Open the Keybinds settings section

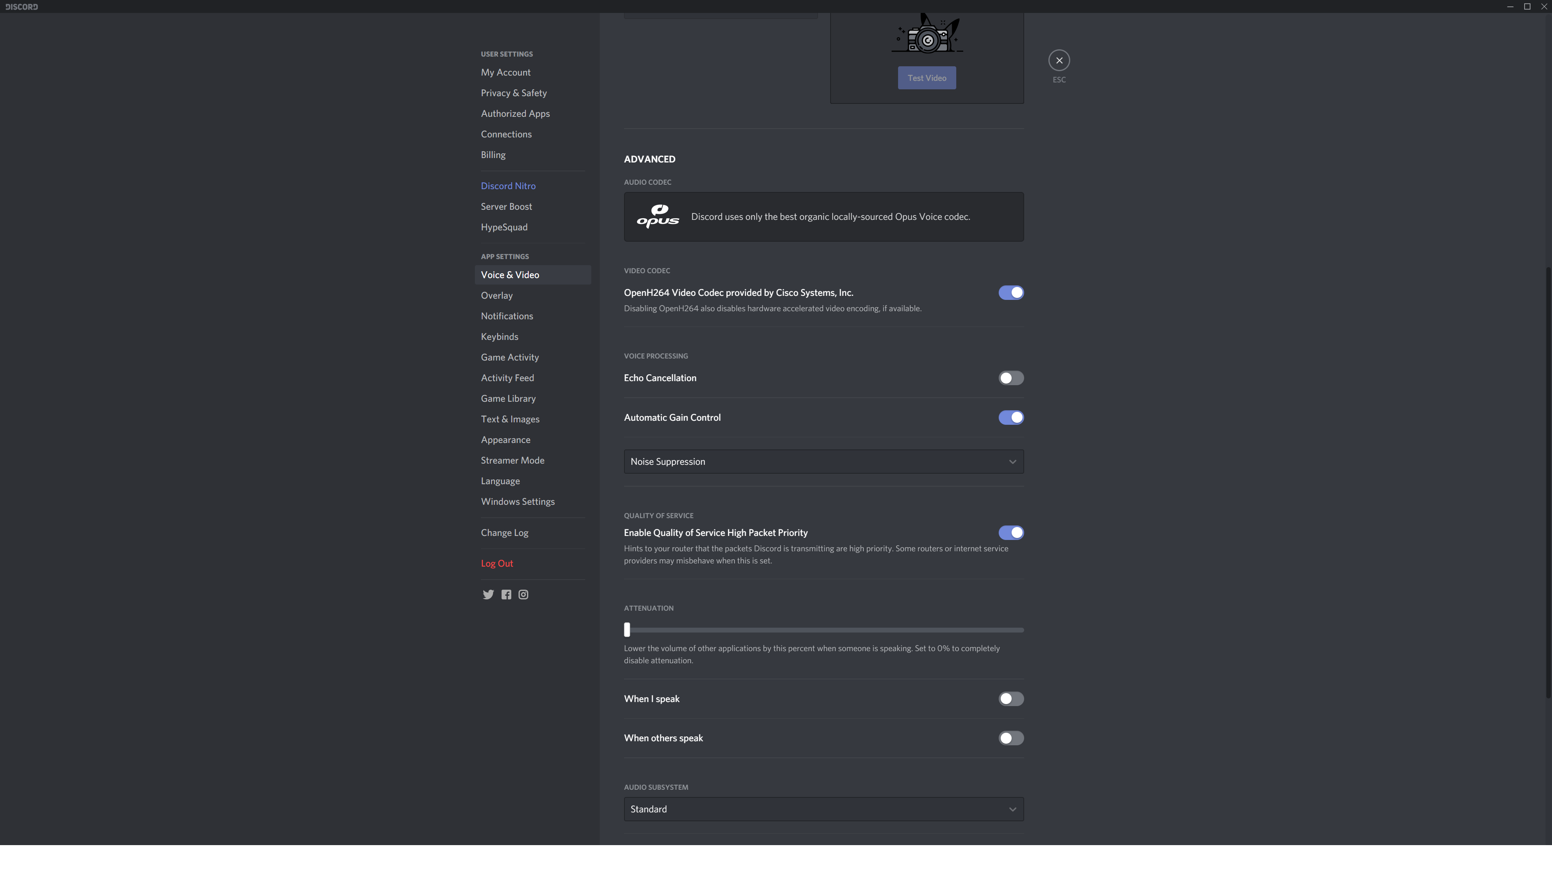click(x=499, y=337)
